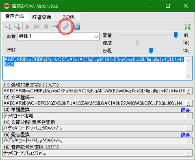Open settings with the wrench icon

[66, 26]
